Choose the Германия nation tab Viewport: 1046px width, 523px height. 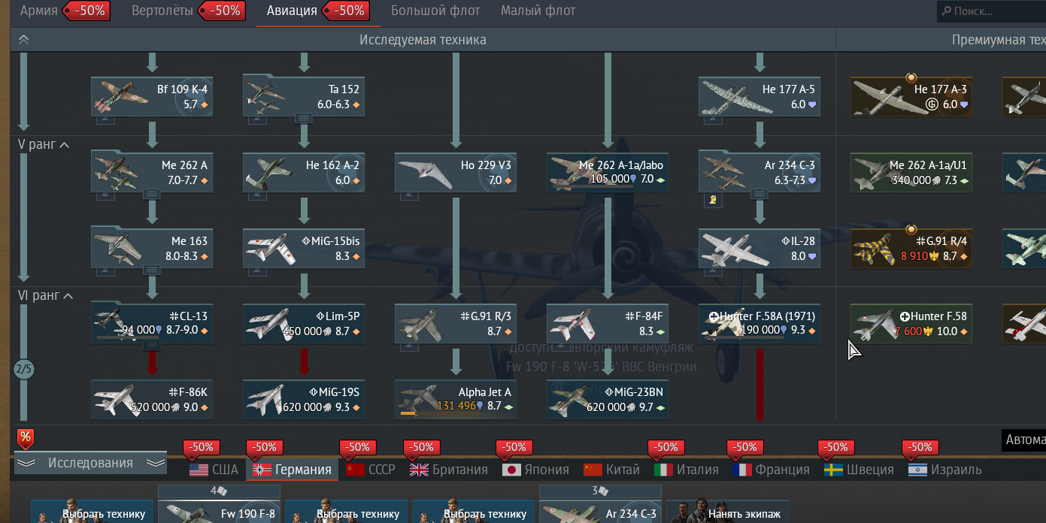[293, 470]
